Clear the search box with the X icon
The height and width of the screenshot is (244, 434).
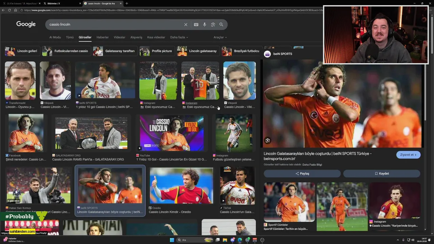[x=185, y=24]
